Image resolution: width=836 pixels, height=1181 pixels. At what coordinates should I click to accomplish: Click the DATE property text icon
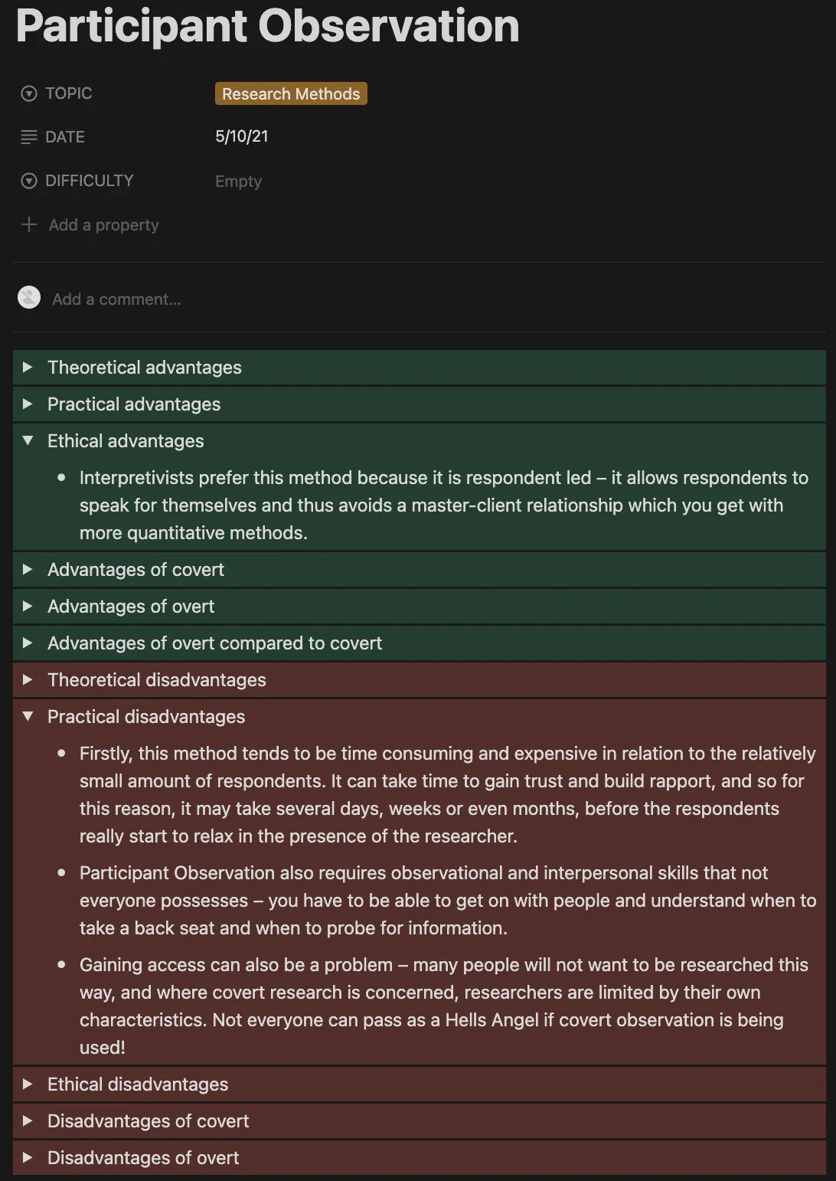29,137
